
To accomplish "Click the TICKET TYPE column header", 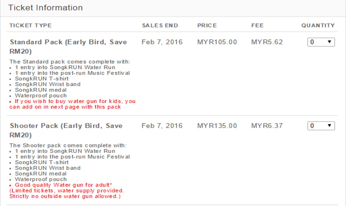I will point(31,25).
